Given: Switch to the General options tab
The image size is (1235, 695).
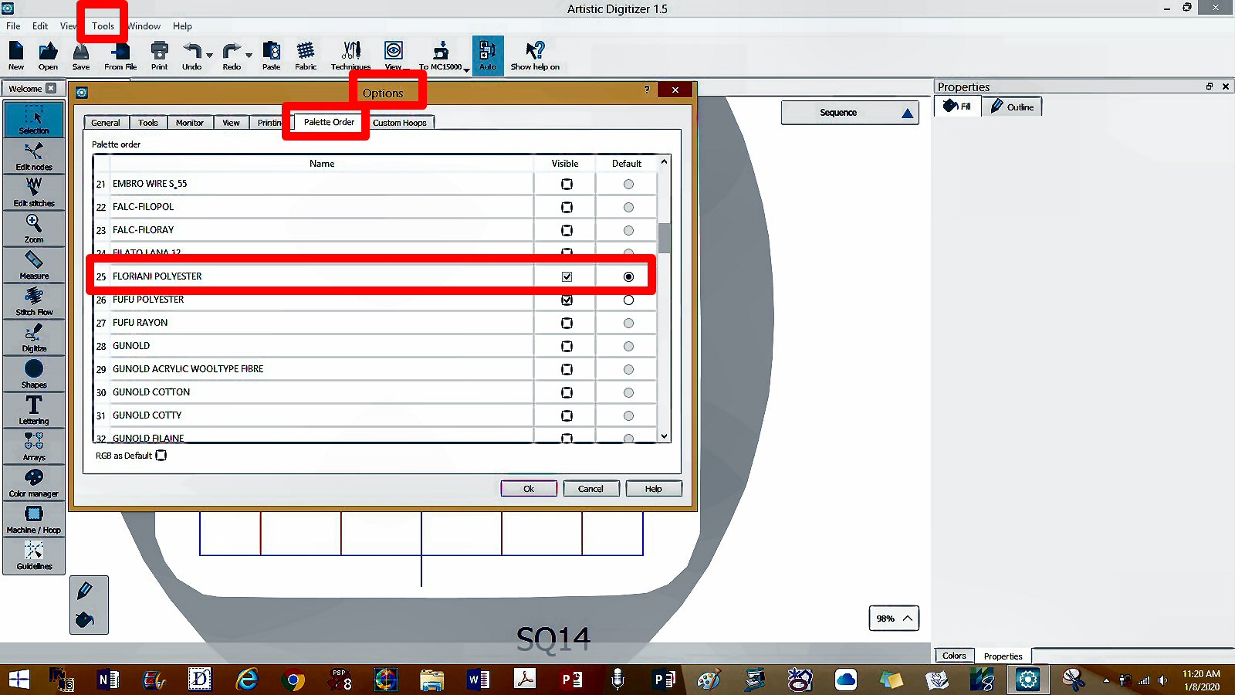Looking at the screenshot, I should click(106, 123).
